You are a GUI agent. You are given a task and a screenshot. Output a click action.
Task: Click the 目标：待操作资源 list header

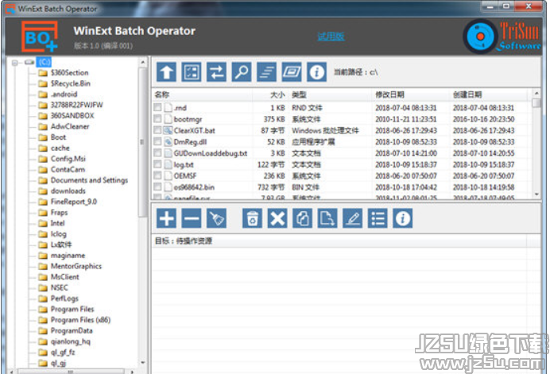point(184,241)
